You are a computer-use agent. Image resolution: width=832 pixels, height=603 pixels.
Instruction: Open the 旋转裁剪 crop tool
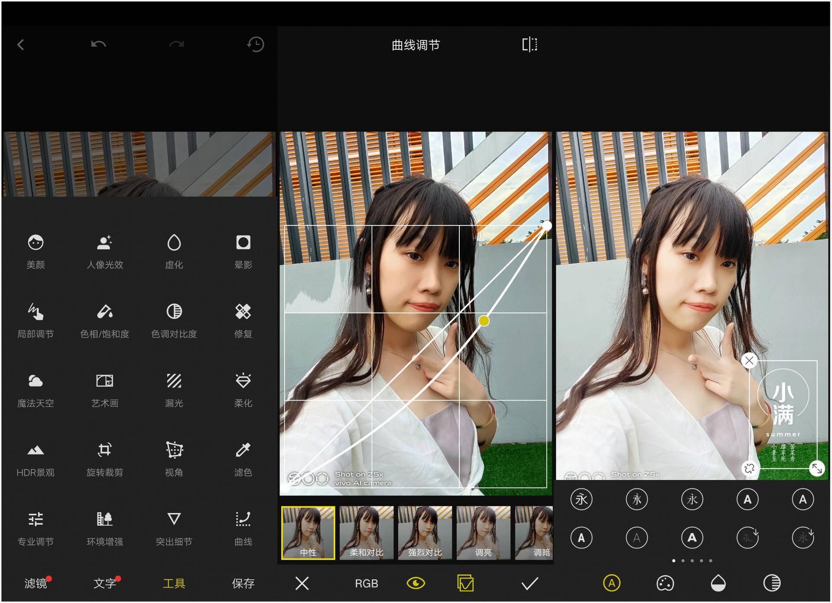click(105, 460)
